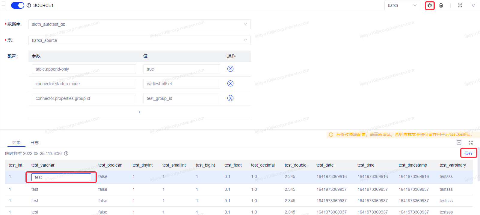Click help icon beside temporary sample timestamp
The width and height of the screenshot is (480, 215).
point(66,153)
